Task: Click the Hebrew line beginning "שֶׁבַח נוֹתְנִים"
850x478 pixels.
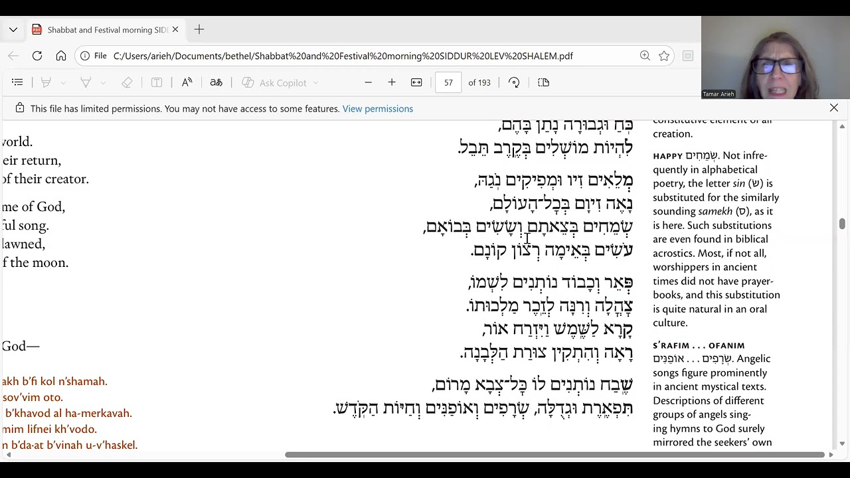Action: 533,385
